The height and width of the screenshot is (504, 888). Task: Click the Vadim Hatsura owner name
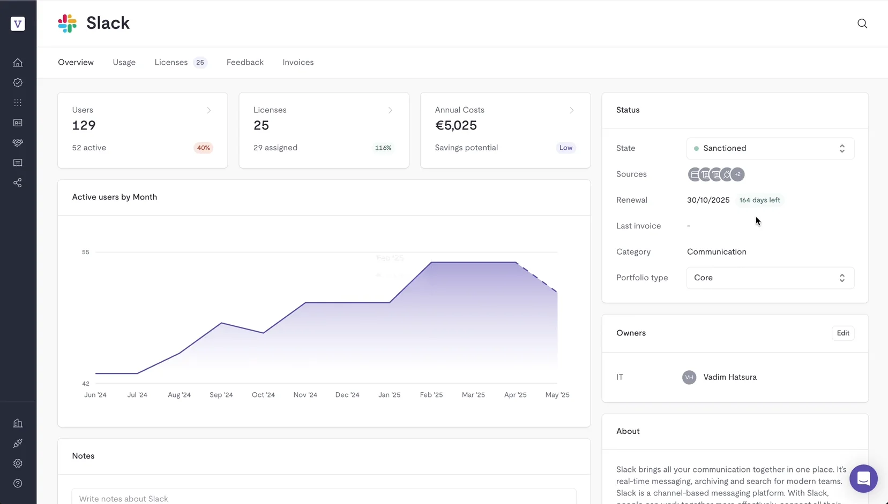click(730, 377)
